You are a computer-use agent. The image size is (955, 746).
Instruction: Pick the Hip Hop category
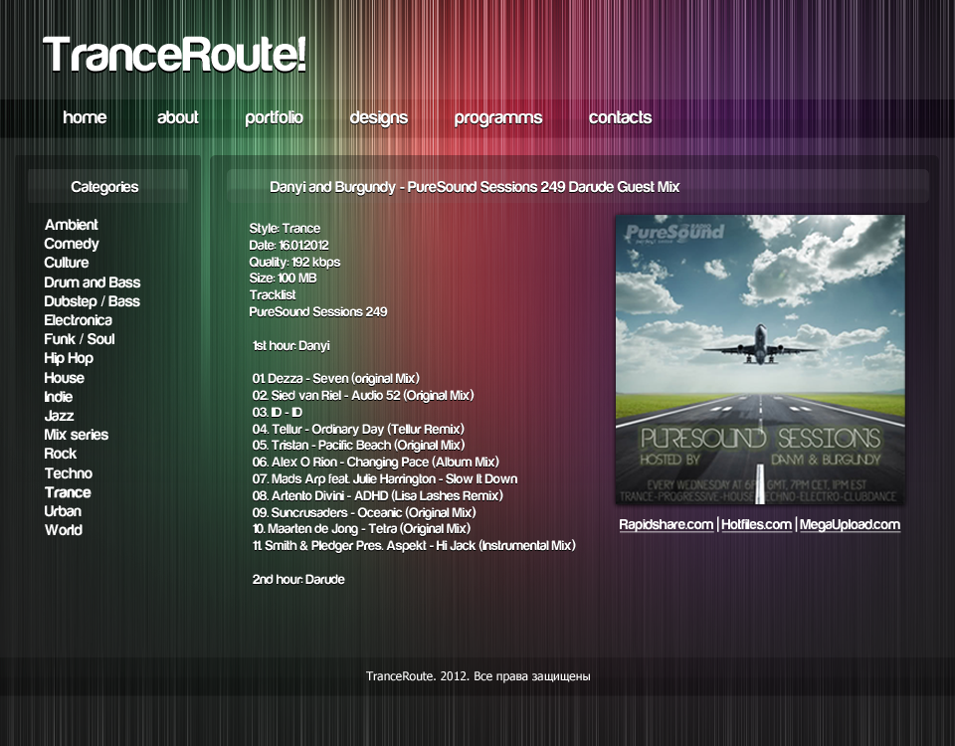68,358
